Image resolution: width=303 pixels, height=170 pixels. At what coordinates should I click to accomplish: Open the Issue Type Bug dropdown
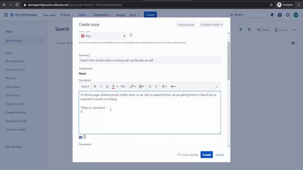[x=103, y=36]
